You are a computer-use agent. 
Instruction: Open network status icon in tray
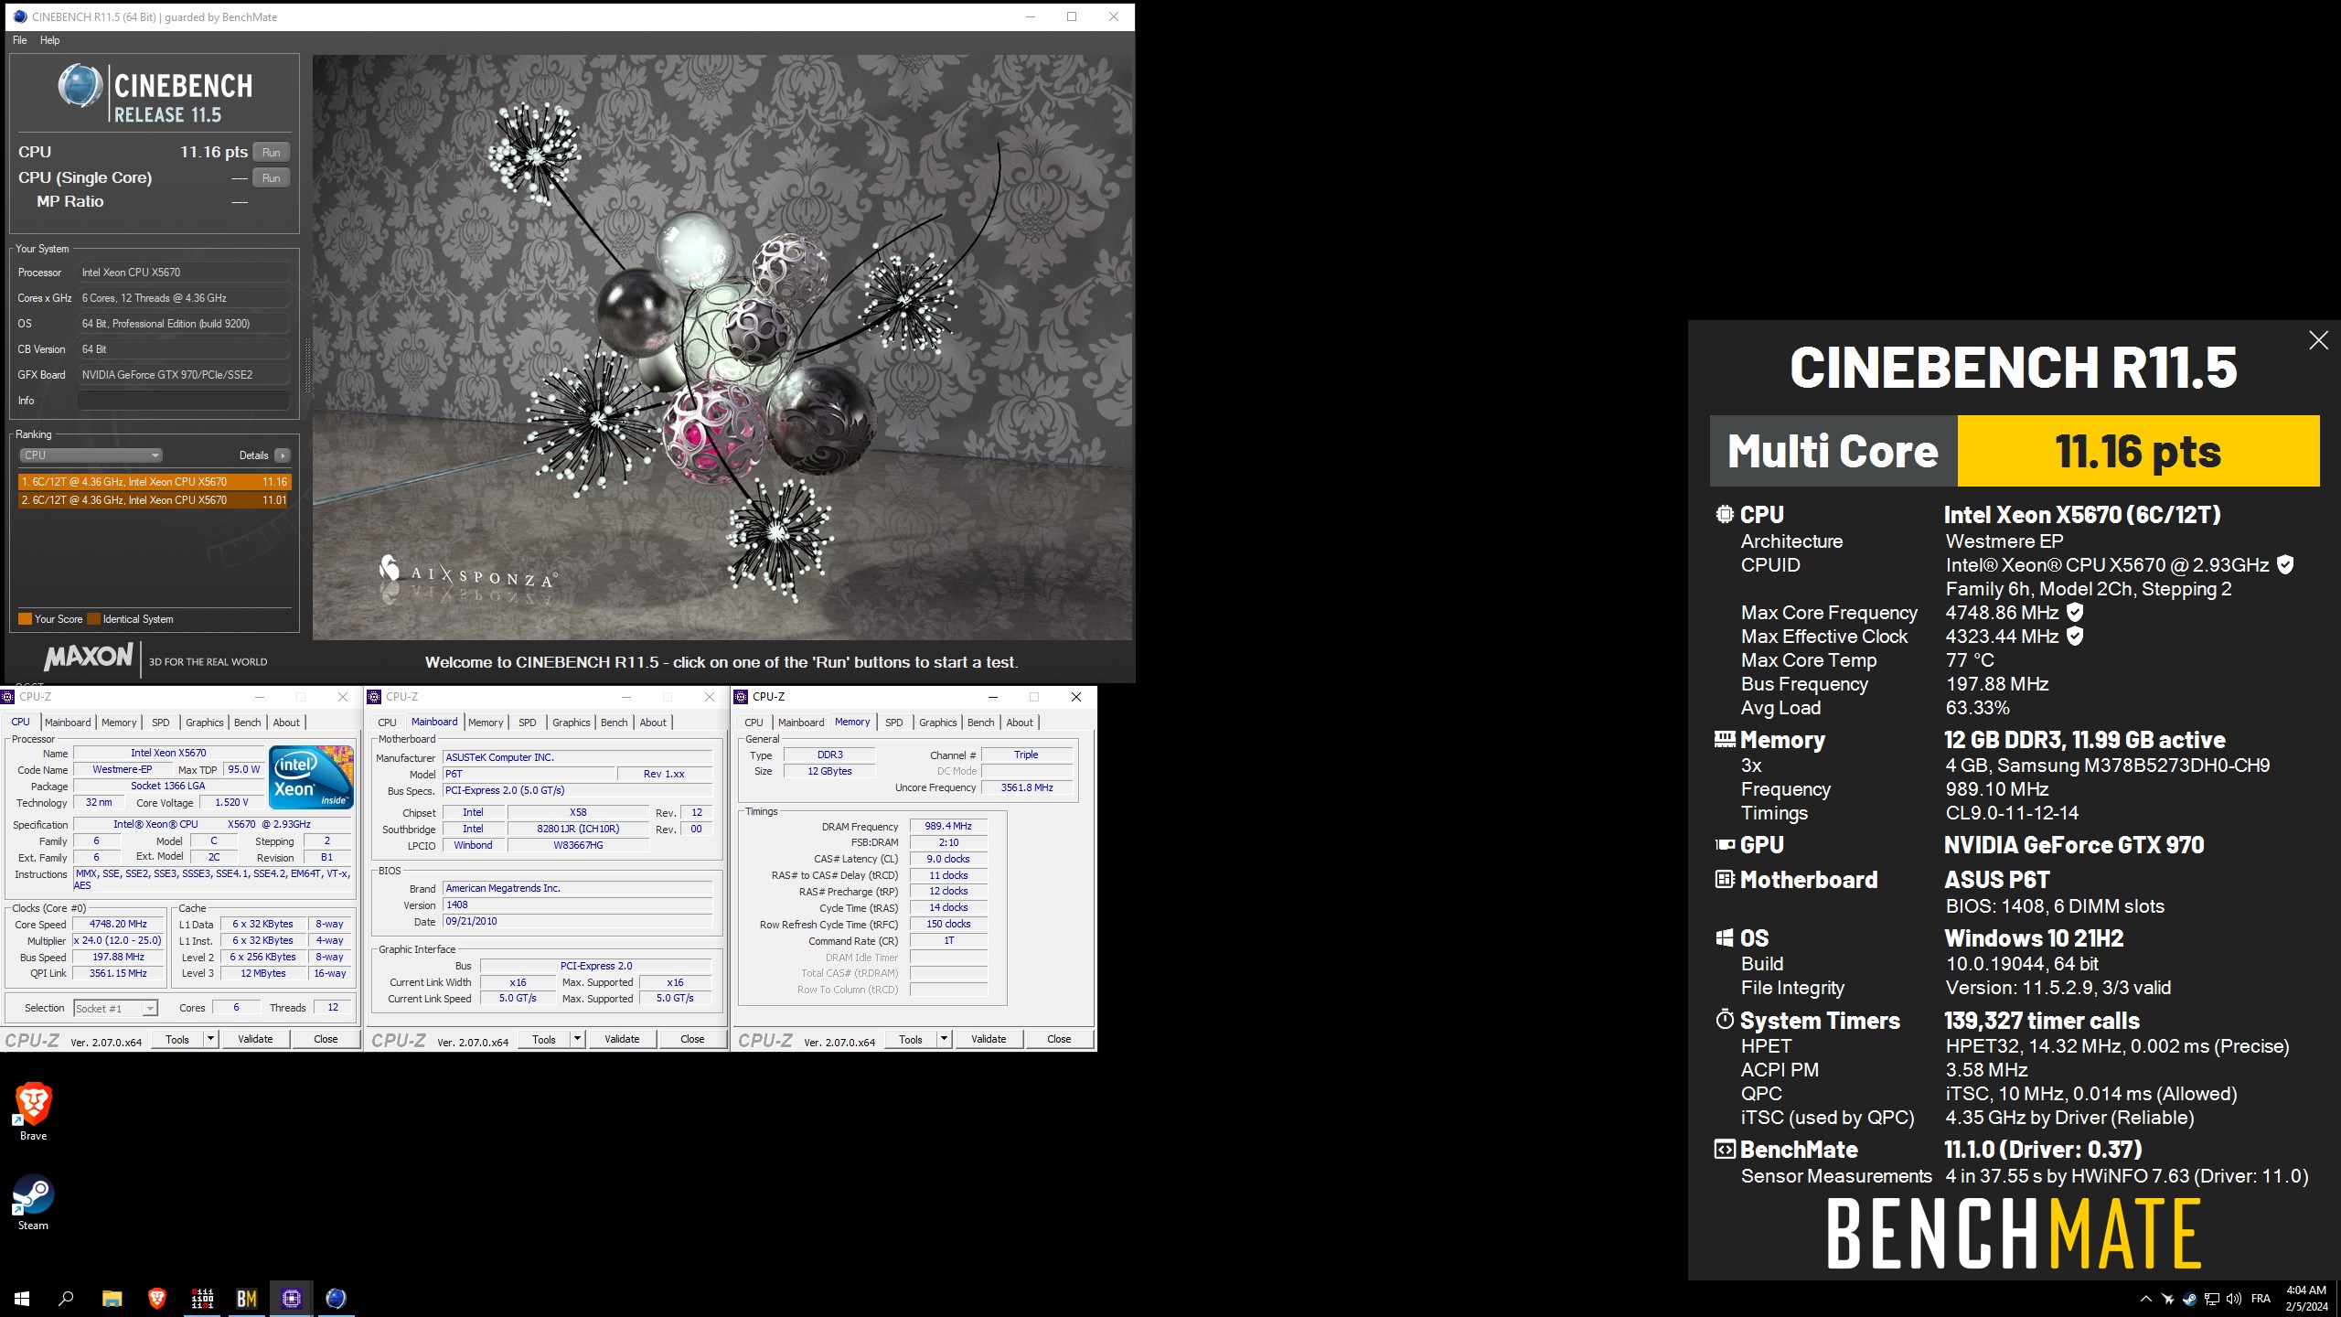(x=2211, y=1299)
